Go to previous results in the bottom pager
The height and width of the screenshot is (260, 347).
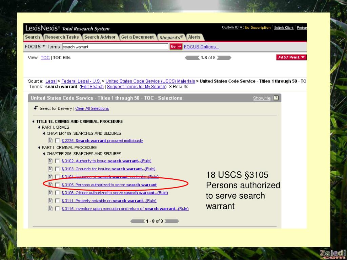[138, 221]
